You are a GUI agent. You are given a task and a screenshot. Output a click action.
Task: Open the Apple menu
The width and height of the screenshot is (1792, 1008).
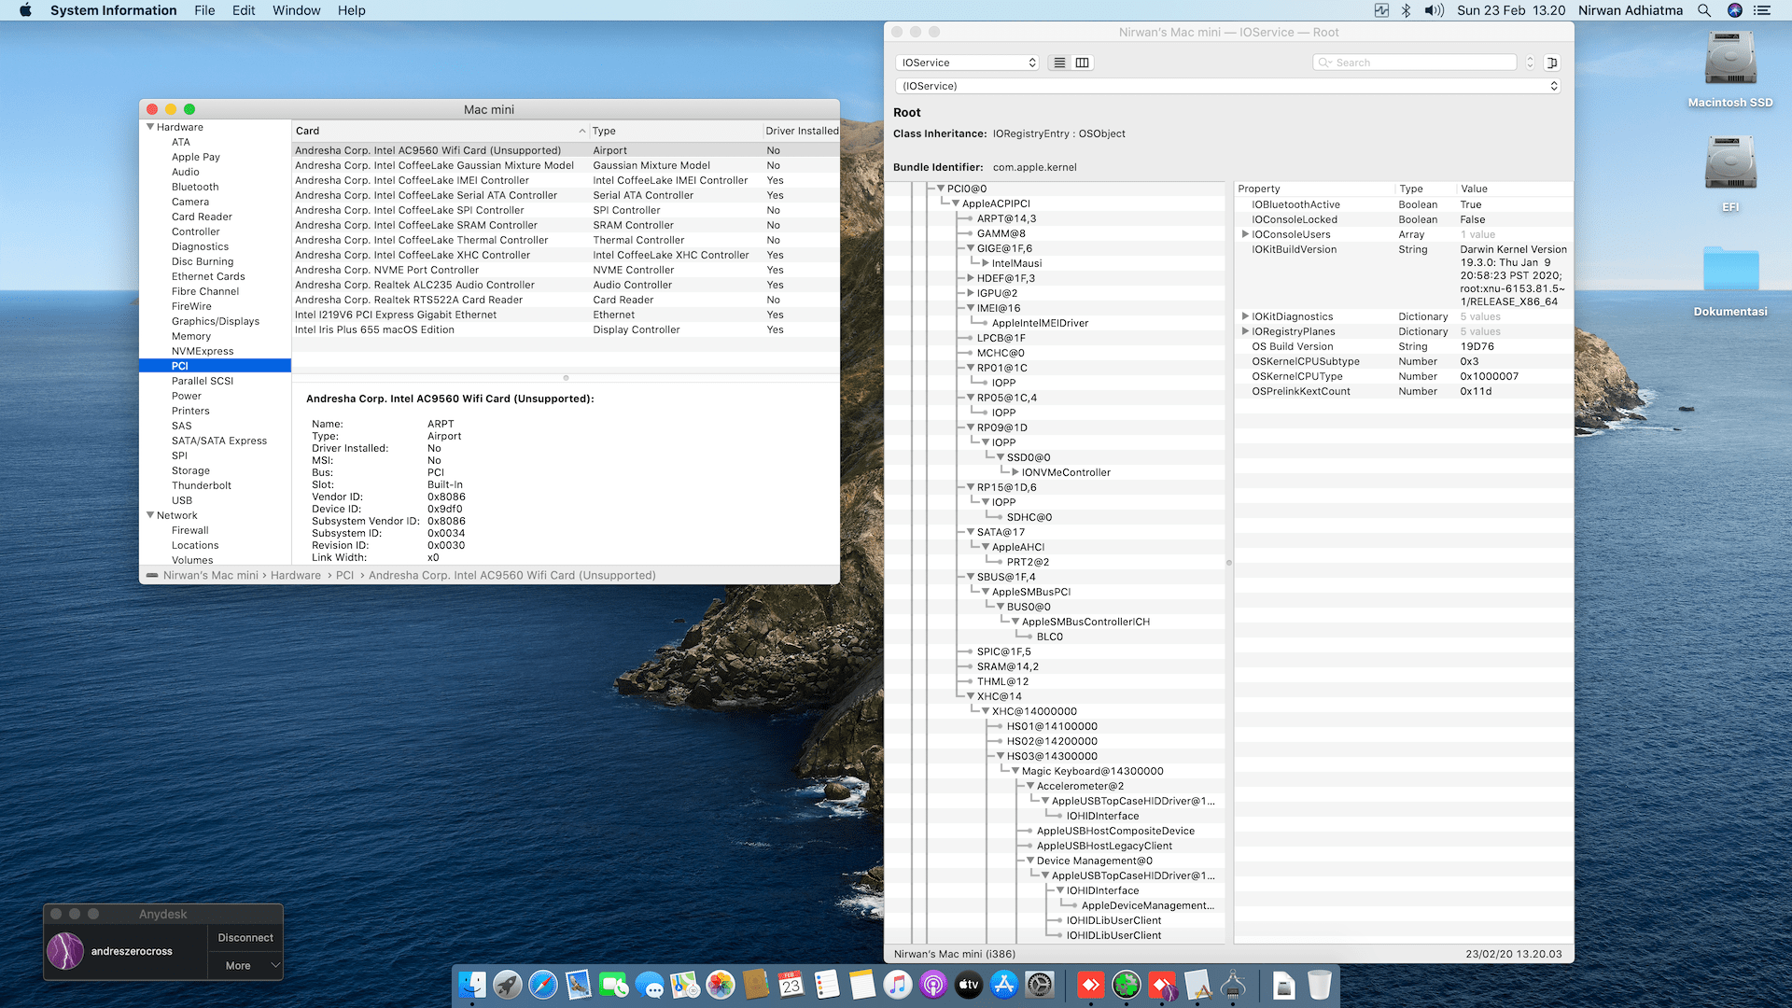[25, 10]
